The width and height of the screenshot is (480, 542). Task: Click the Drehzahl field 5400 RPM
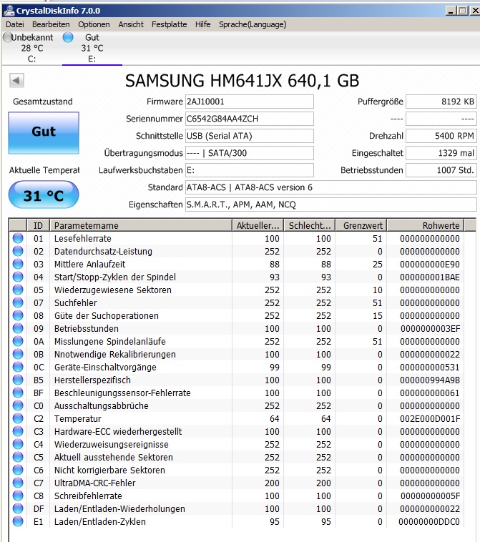[x=441, y=136]
